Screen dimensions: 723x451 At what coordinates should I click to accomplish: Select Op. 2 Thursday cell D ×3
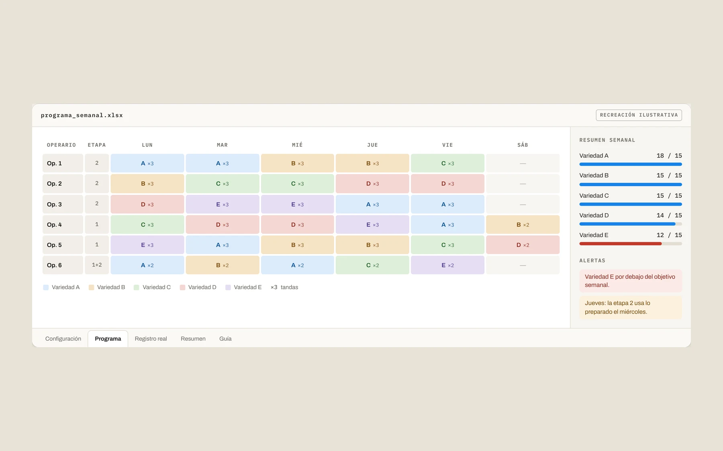[x=372, y=184]
